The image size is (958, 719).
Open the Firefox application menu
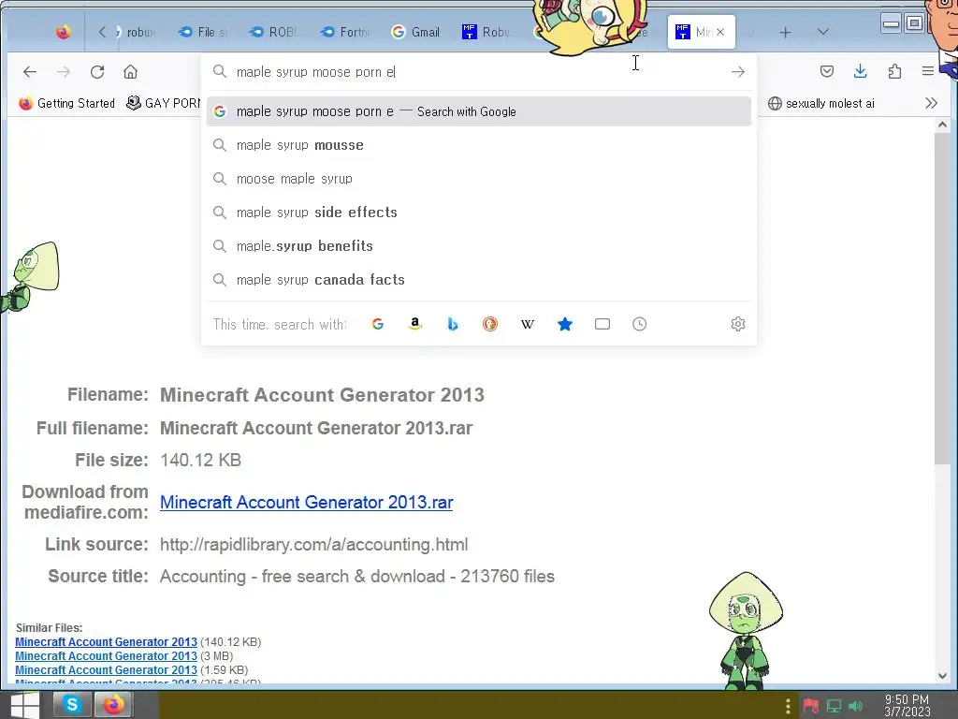coord(927,71)
